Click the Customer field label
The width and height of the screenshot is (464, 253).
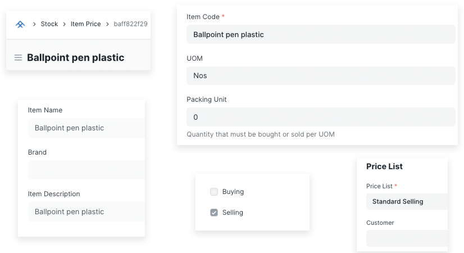coord(380,223)
